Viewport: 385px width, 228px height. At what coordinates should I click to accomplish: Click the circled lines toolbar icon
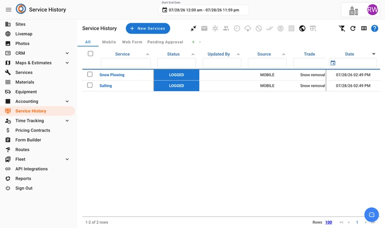coord(281,28)
